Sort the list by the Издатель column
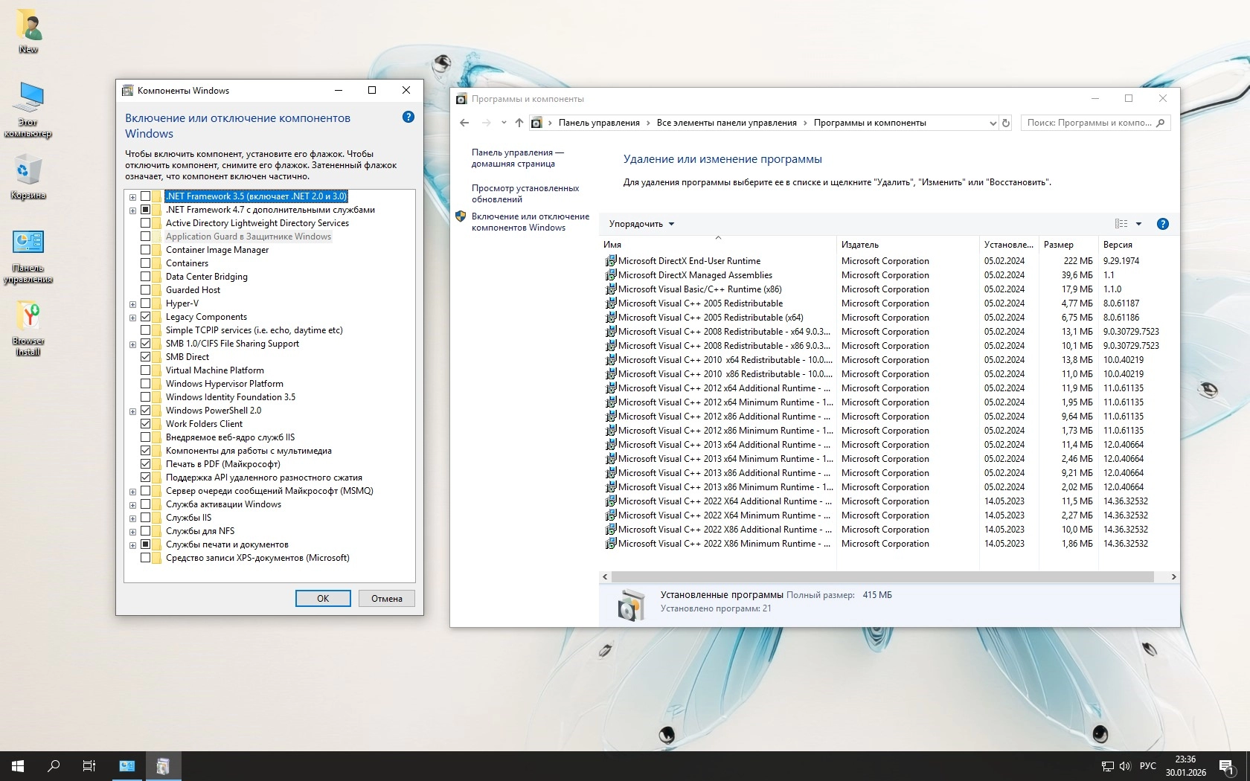 click(x=860, y=245)
